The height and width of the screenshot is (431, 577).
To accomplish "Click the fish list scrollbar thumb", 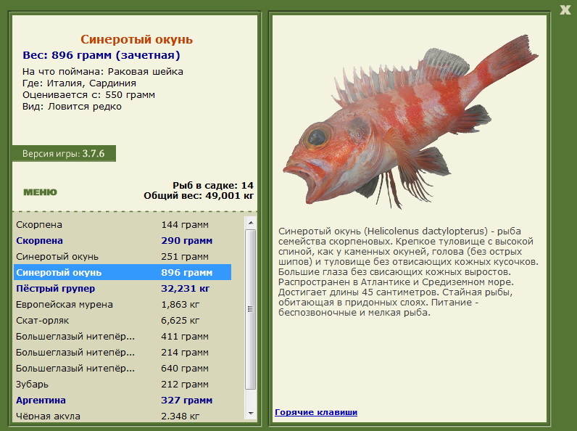I will (x=251, y=309).
